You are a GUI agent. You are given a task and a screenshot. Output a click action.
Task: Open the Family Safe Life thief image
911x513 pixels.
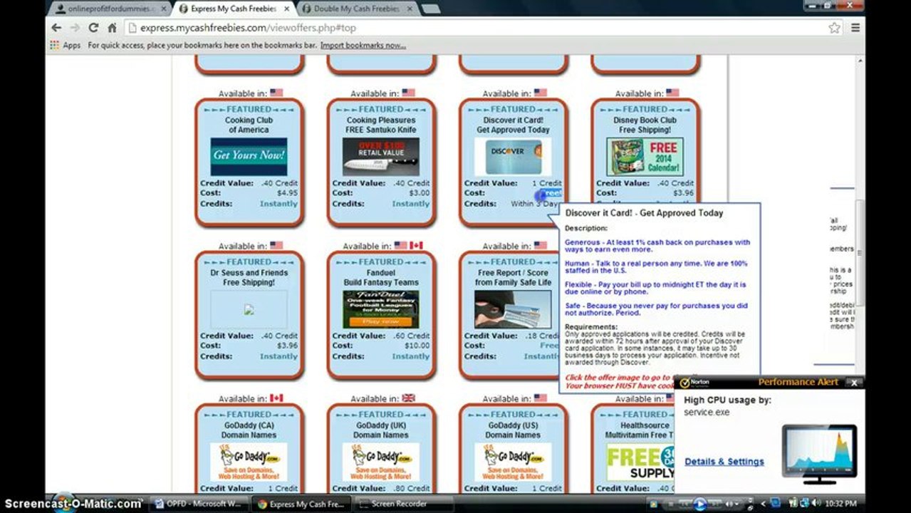pyautogui.click(x=513, y=309)
